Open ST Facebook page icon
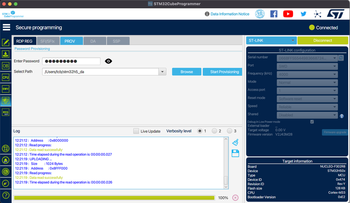This screenshot has width=350, height=203. pyautogui.click(x=274, y=14)
